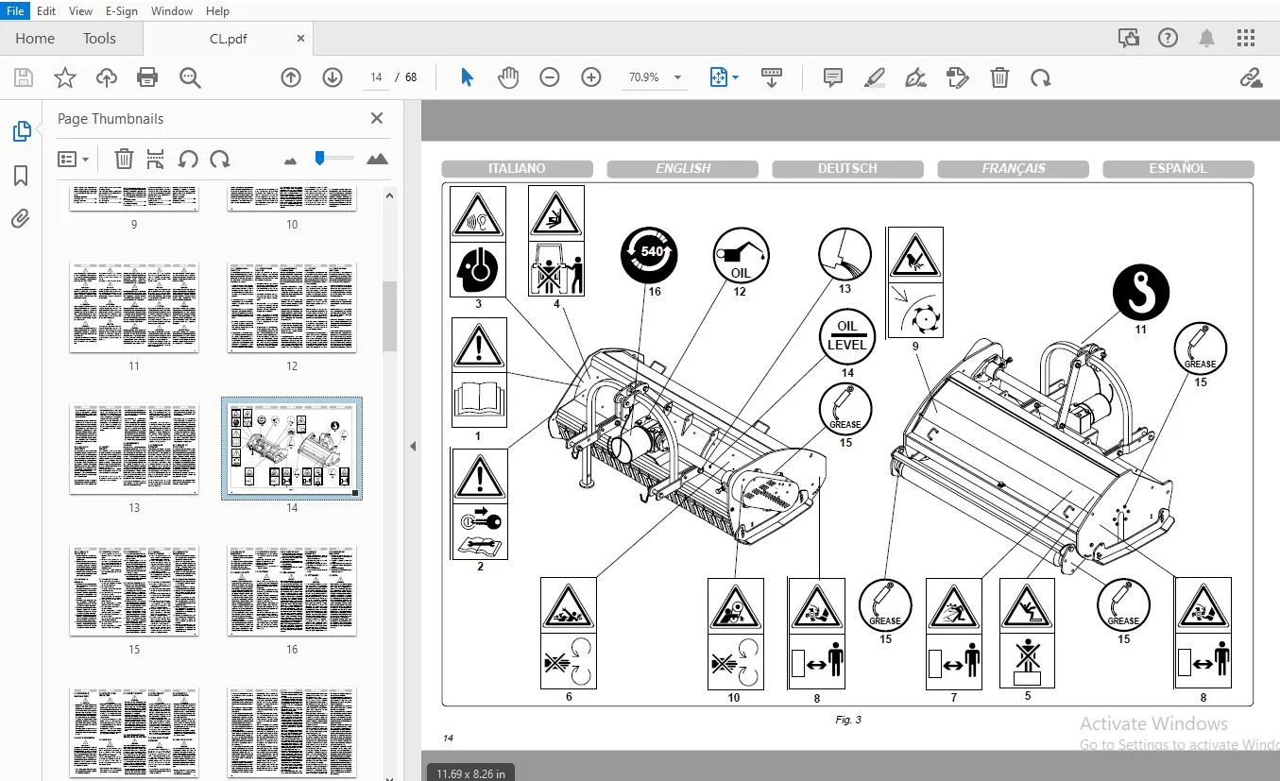1280x781 pixels.
Task: Click the upload to cloud icon
Action: click(x=107, y=77)
